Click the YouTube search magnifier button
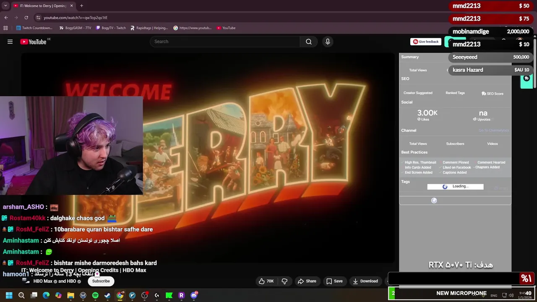This screenshot has width=537, height=302. tap(309, 42)
